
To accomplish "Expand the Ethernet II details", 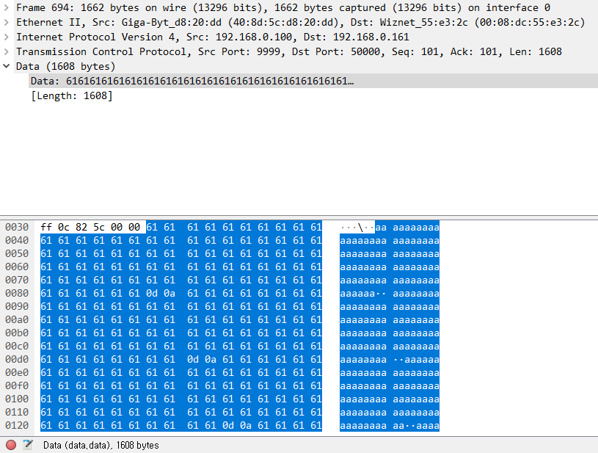I will coord(6,23).
